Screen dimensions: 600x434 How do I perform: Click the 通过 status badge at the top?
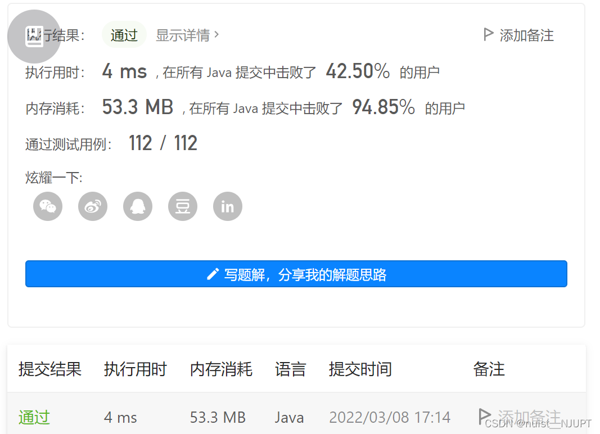point(124,35)
